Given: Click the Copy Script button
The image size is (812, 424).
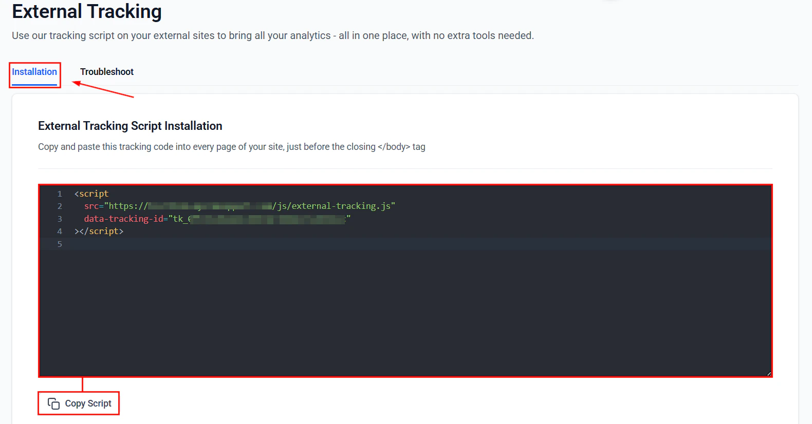Looking at the screenshot, I should pyautogui.click(x=79, y=403).
